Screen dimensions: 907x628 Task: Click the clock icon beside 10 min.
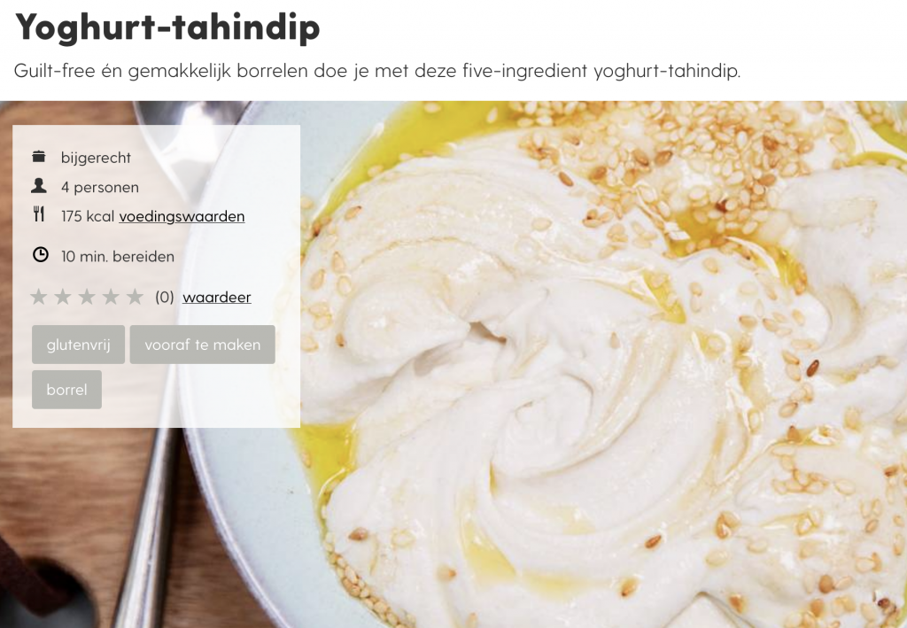tap(40, 254)
